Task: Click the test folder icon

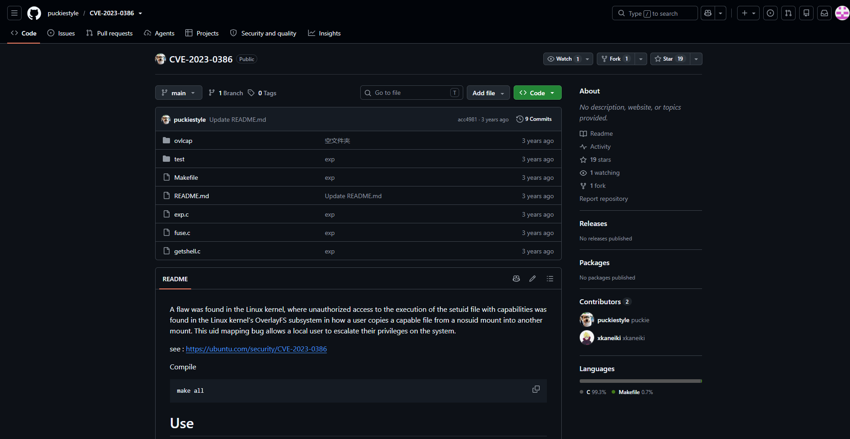Action: pos(166,159)
